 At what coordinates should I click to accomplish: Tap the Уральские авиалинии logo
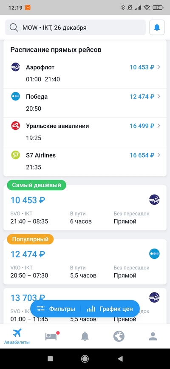[x=16, y=126]
